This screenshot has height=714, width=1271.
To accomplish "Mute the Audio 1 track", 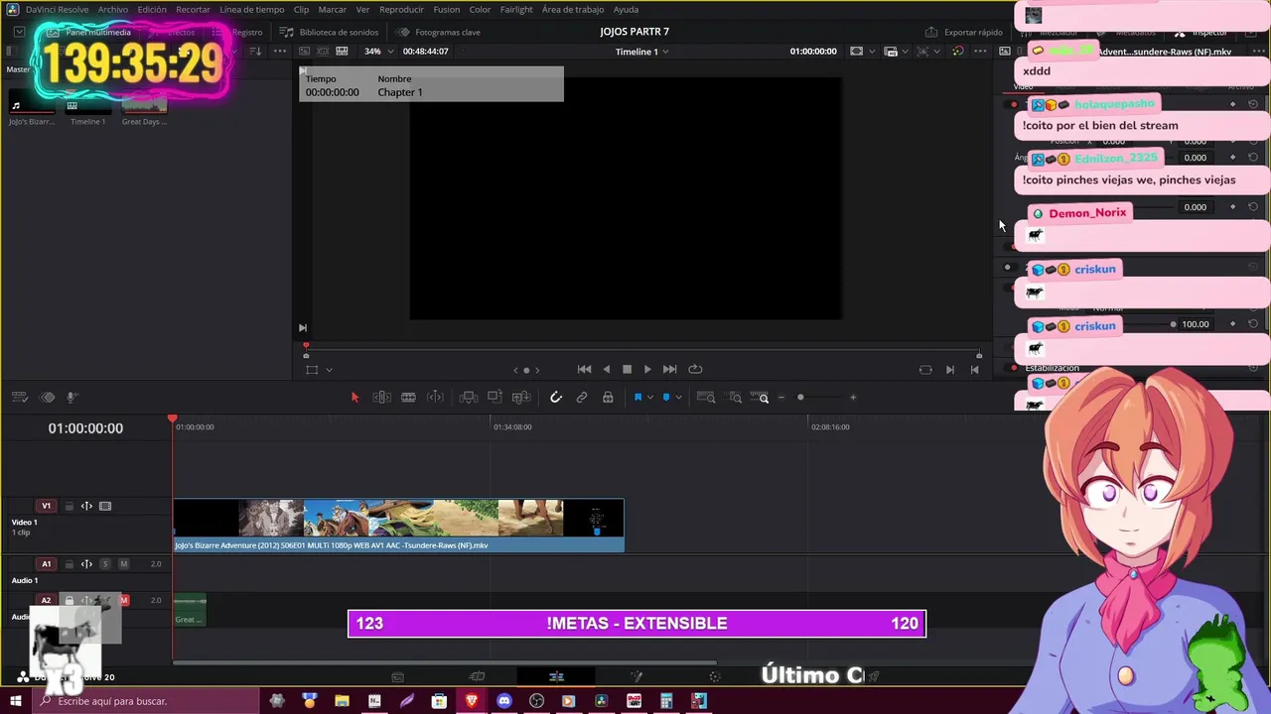I will [x=123, y=564].
